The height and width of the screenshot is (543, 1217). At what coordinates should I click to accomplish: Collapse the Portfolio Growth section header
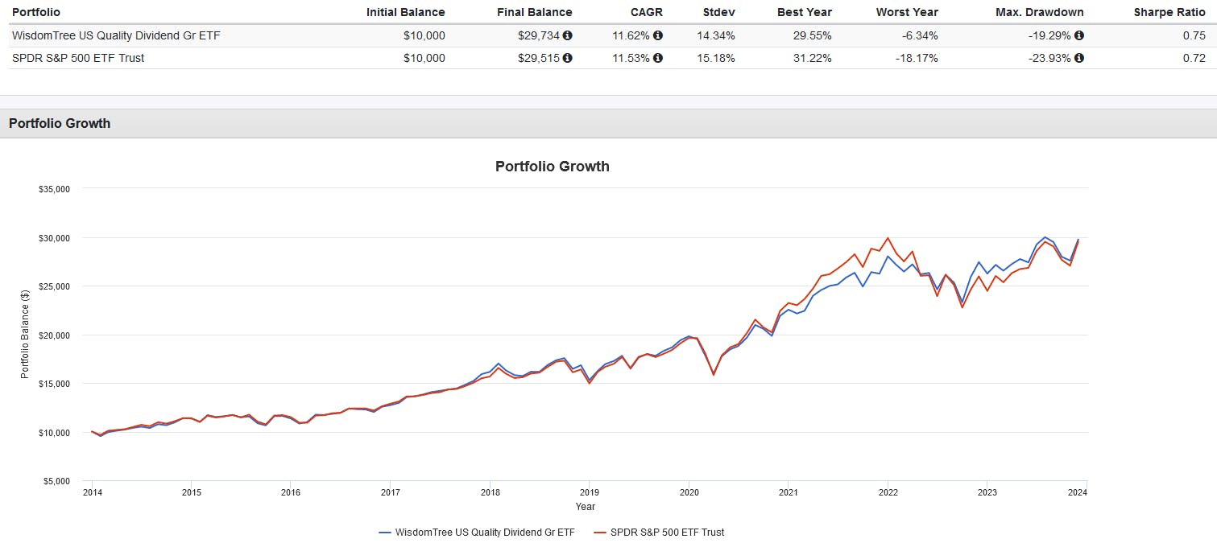click(x=60, y=123)
